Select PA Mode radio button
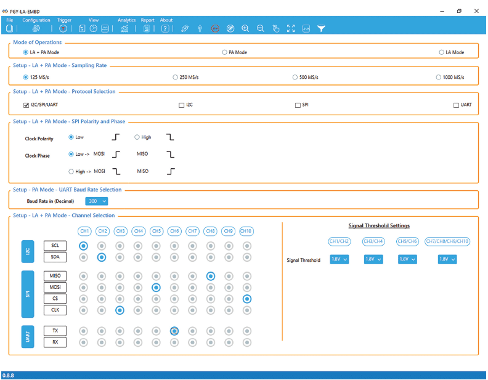This screenshot has width=488, height=380. pos(224,52)
